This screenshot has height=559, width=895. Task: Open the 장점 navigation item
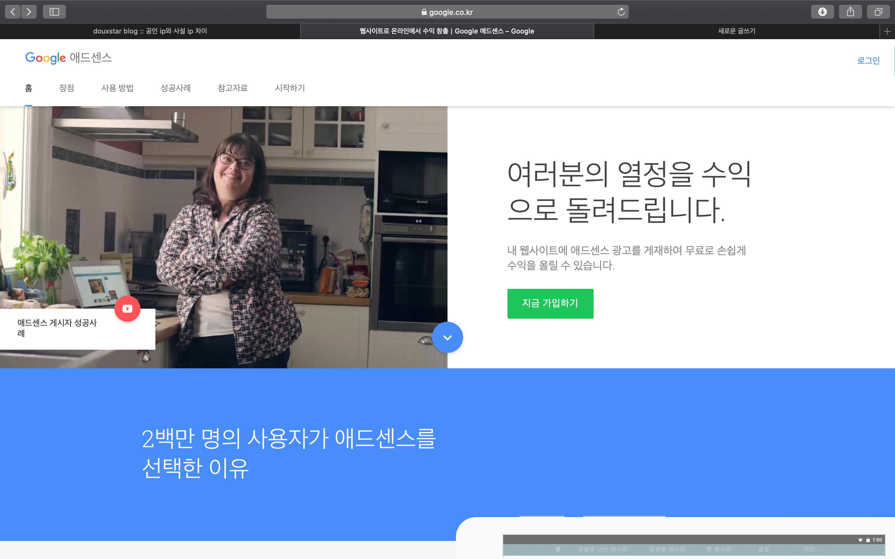click(x=67, y=88)
